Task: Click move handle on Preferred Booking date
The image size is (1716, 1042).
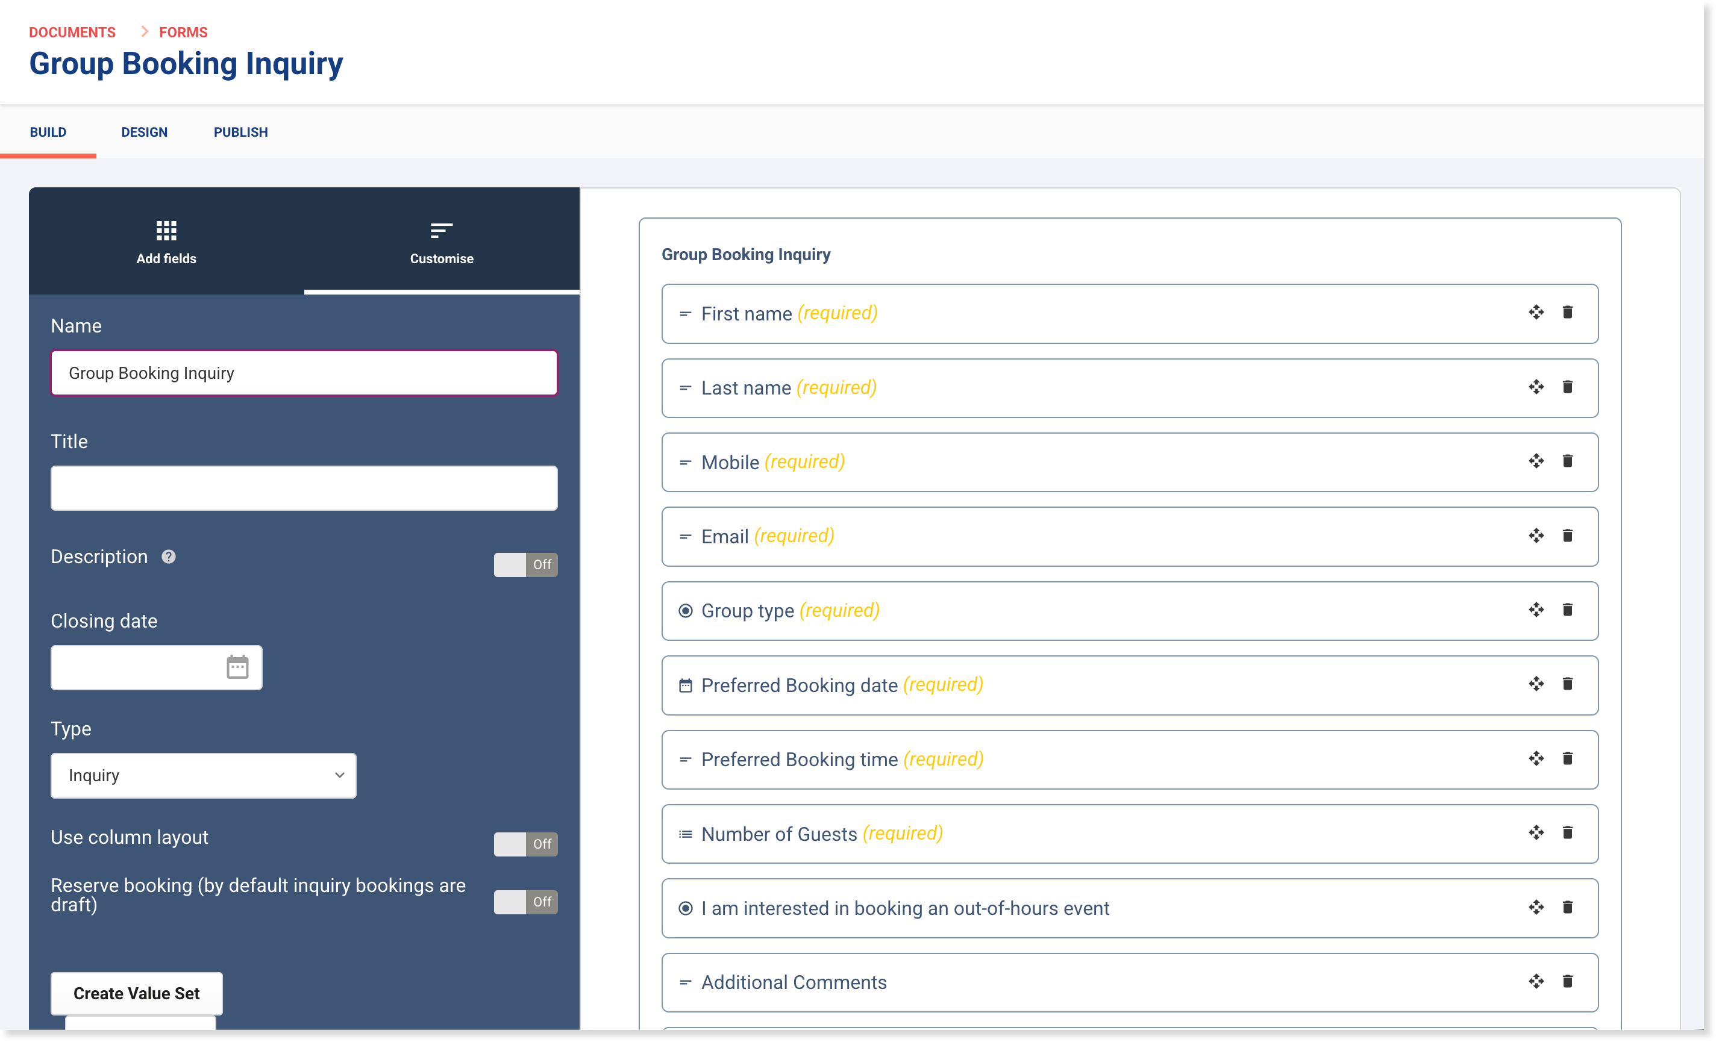Action: tap(1536, 684)
